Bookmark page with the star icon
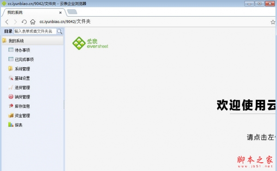This screenshot has height=171, width=277. click(x=273, y=22)
